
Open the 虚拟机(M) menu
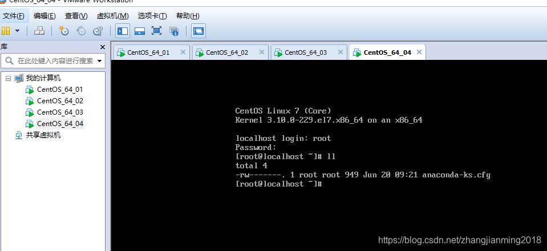click(x=113, y=16)
